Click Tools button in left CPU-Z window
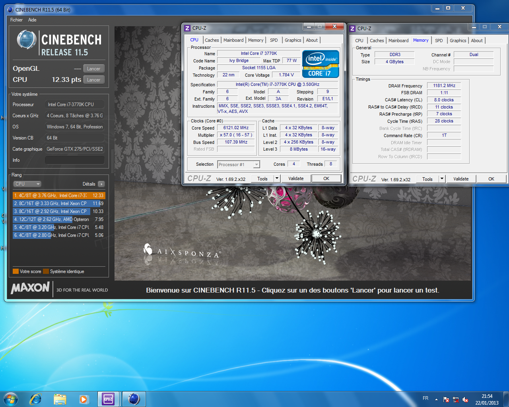The height and width of the screenshot is (407, 509). click(x=262, y=179)
